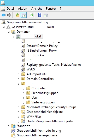Click the Forward arrow toolbar button
Image resolution: width=94 pixels, height=139 pixels.
point(9,15)
